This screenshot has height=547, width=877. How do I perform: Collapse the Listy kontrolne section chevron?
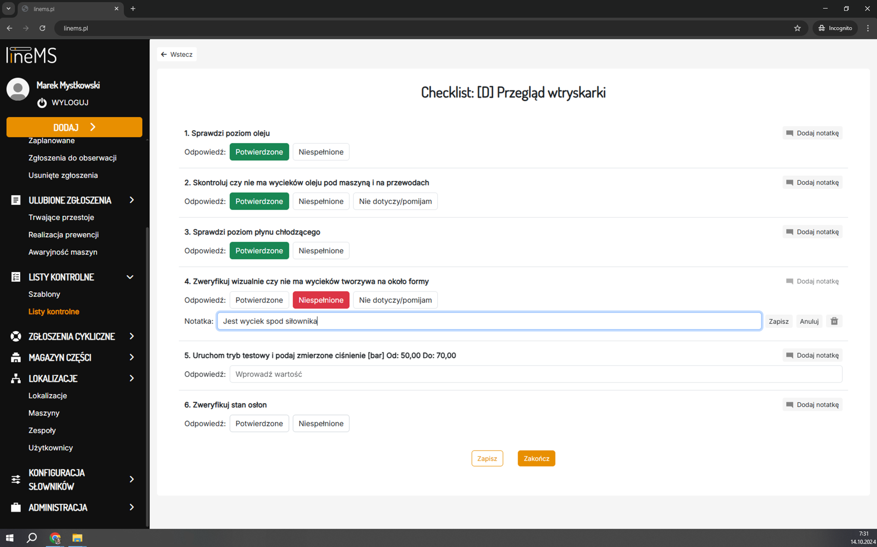pyautogui.click(x=130, y=277)
